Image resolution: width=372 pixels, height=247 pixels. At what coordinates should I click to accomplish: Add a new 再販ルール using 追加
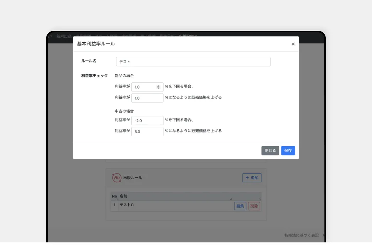click(x=252, y=178)
